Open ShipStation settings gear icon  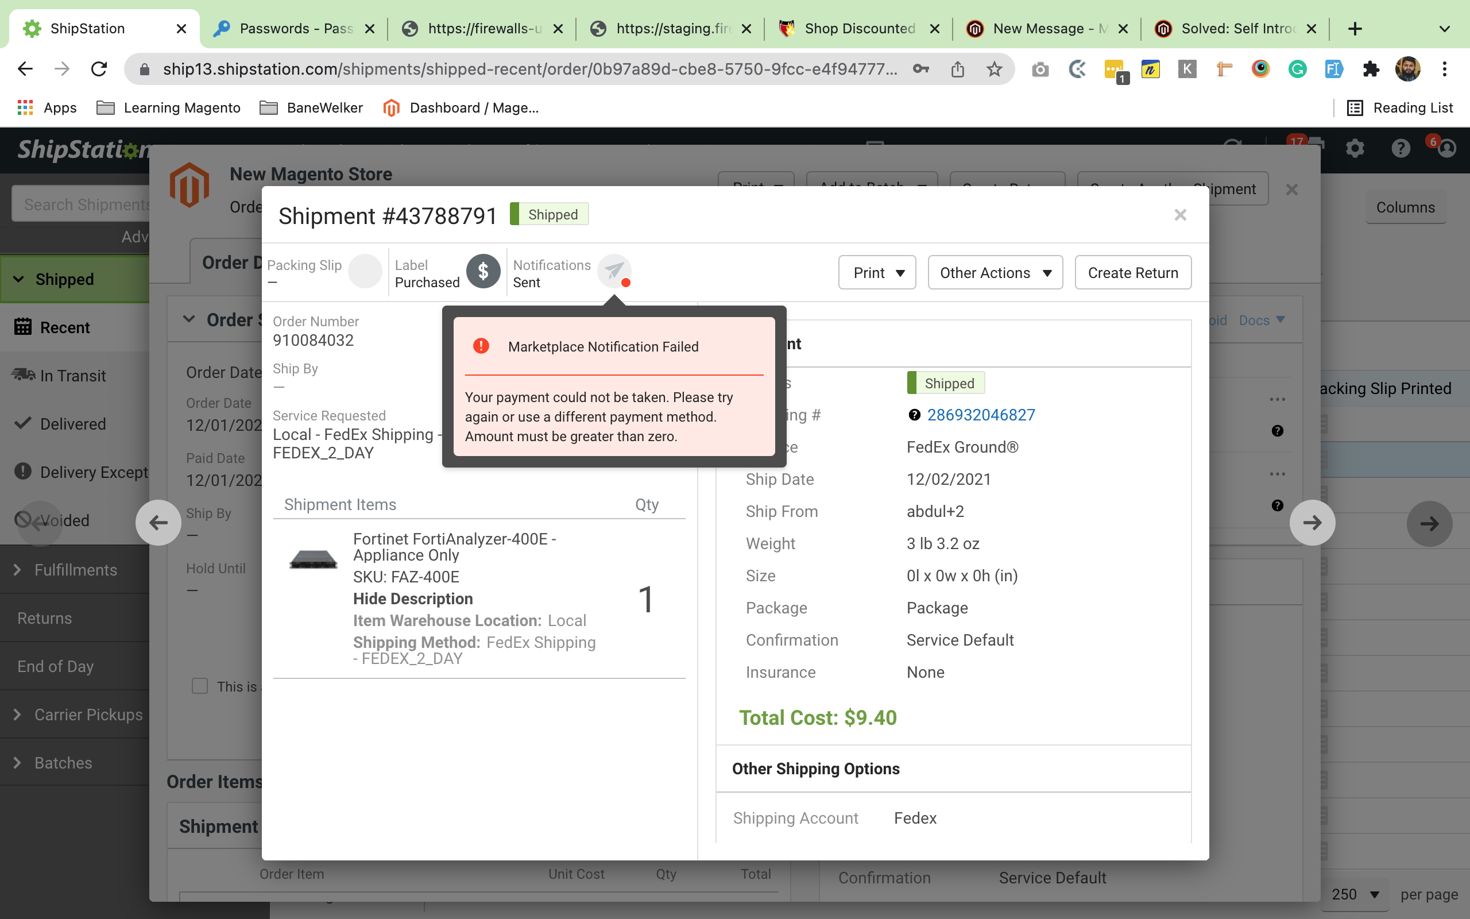pyautogui.click(x=1355, y=148)
